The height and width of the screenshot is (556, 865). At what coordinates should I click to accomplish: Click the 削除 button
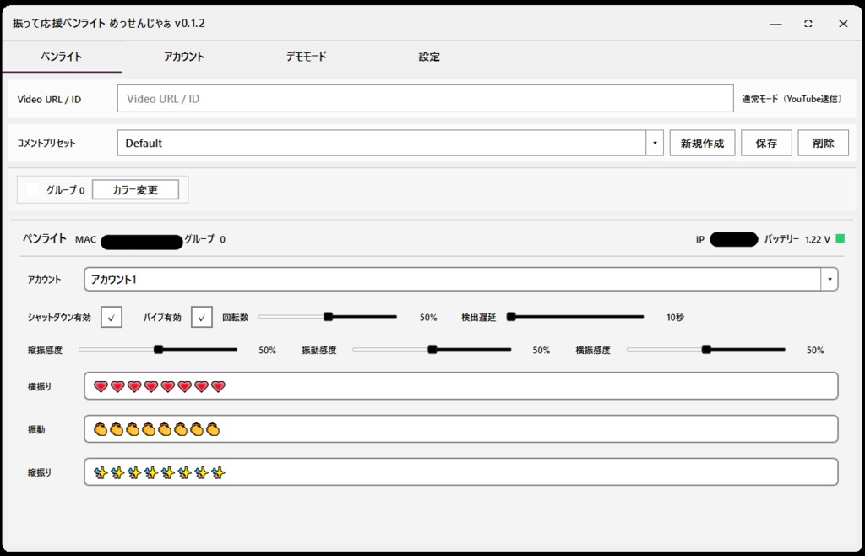click(x=823, y=144)
